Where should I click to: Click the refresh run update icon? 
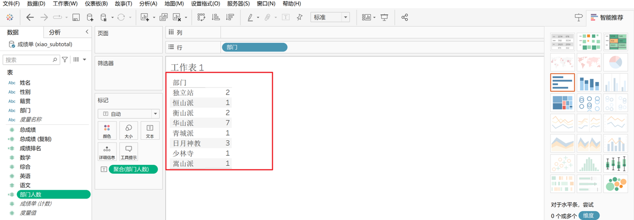coord(121,17)
